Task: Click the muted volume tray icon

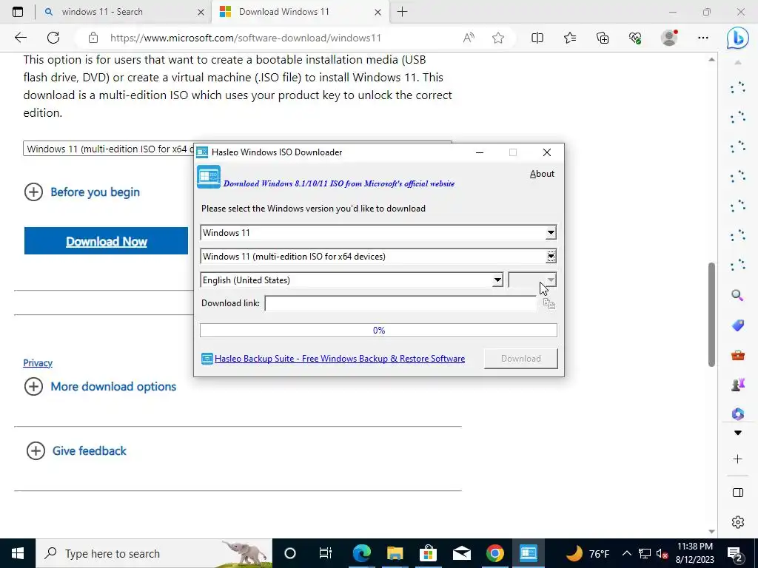Action: point(662,553)
